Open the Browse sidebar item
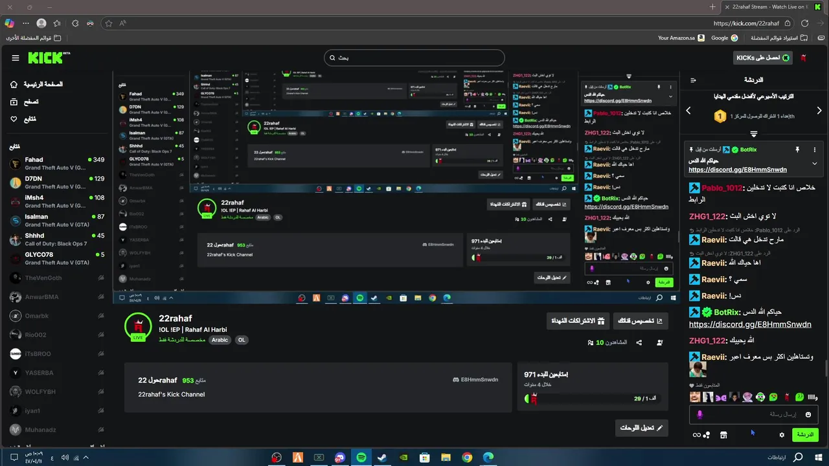Image resolution: width=829 pixels, height=466 pixels. (x=25, y=102)
